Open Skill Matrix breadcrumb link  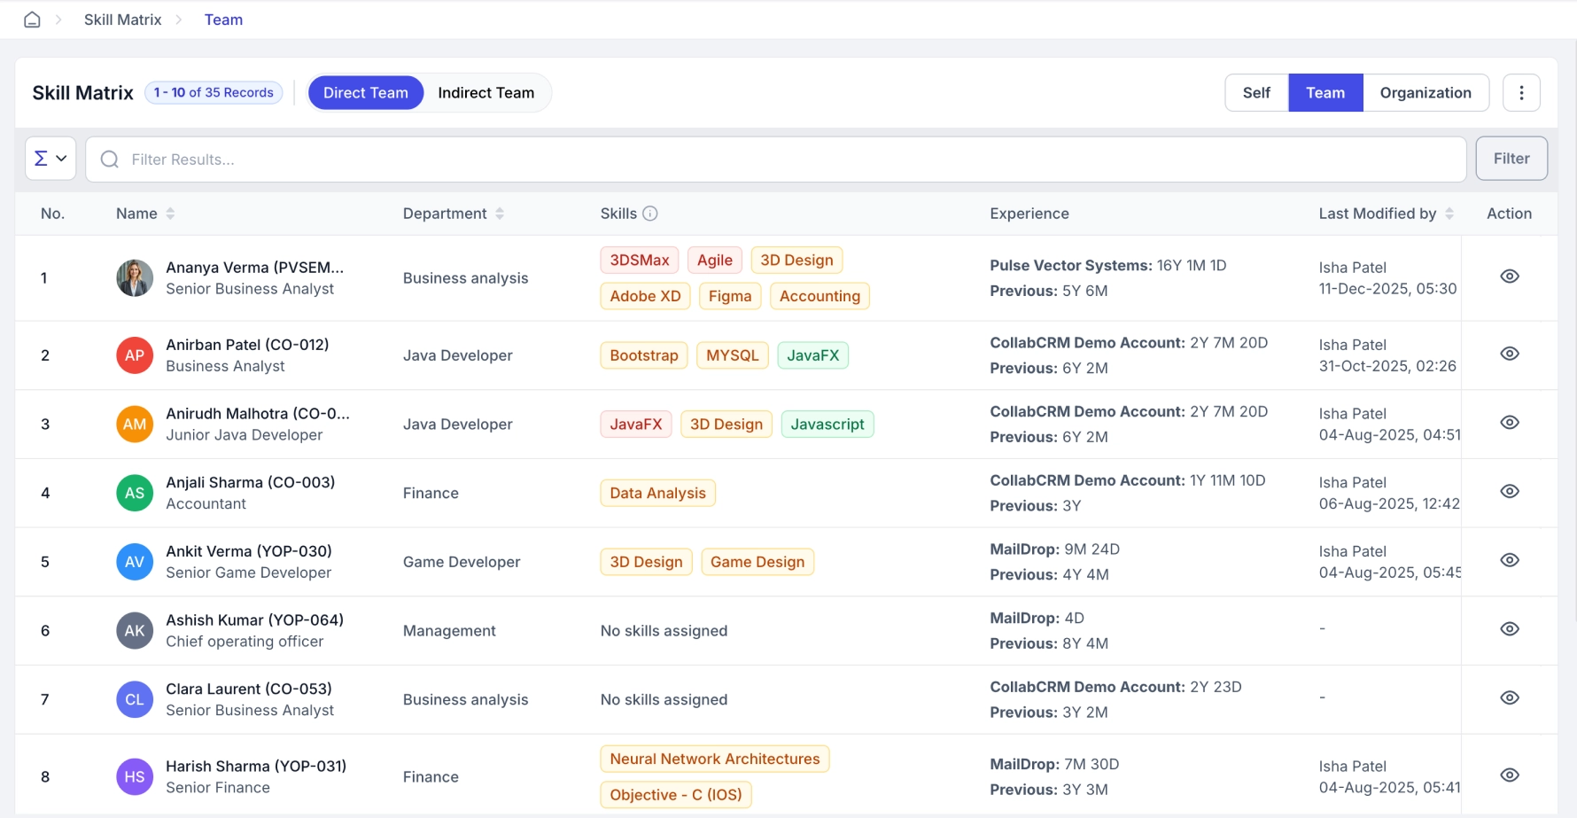(122, 19)
